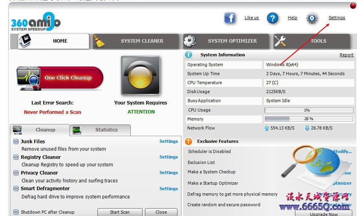The width and height of the screenshot is (357, 216).
Task: Click the wrench and screwdriver Tools icon
Action: pyautogui.click(x=280, y=41)
